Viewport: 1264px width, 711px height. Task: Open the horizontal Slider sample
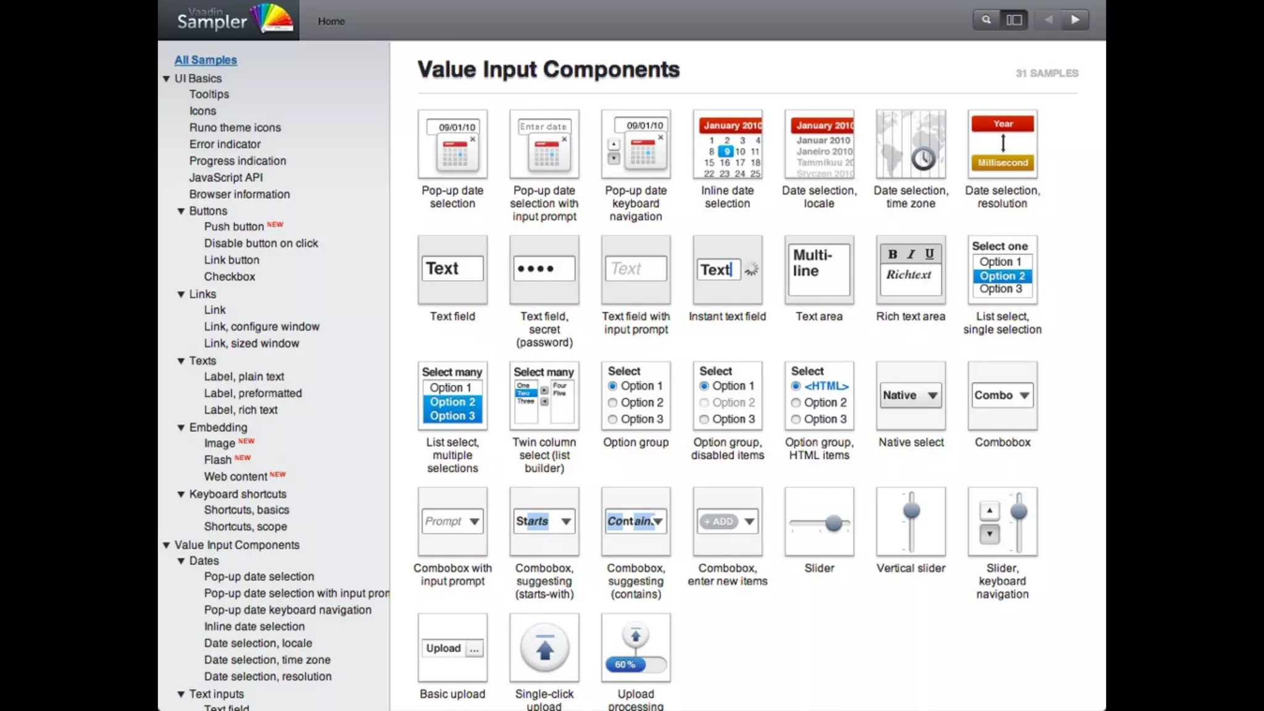pos(819,522)
